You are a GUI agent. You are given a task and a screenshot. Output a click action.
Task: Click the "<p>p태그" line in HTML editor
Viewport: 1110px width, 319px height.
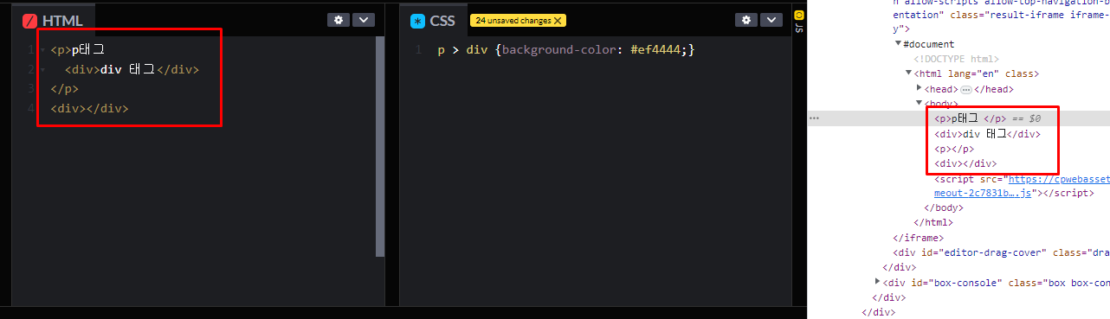point(78,50)
